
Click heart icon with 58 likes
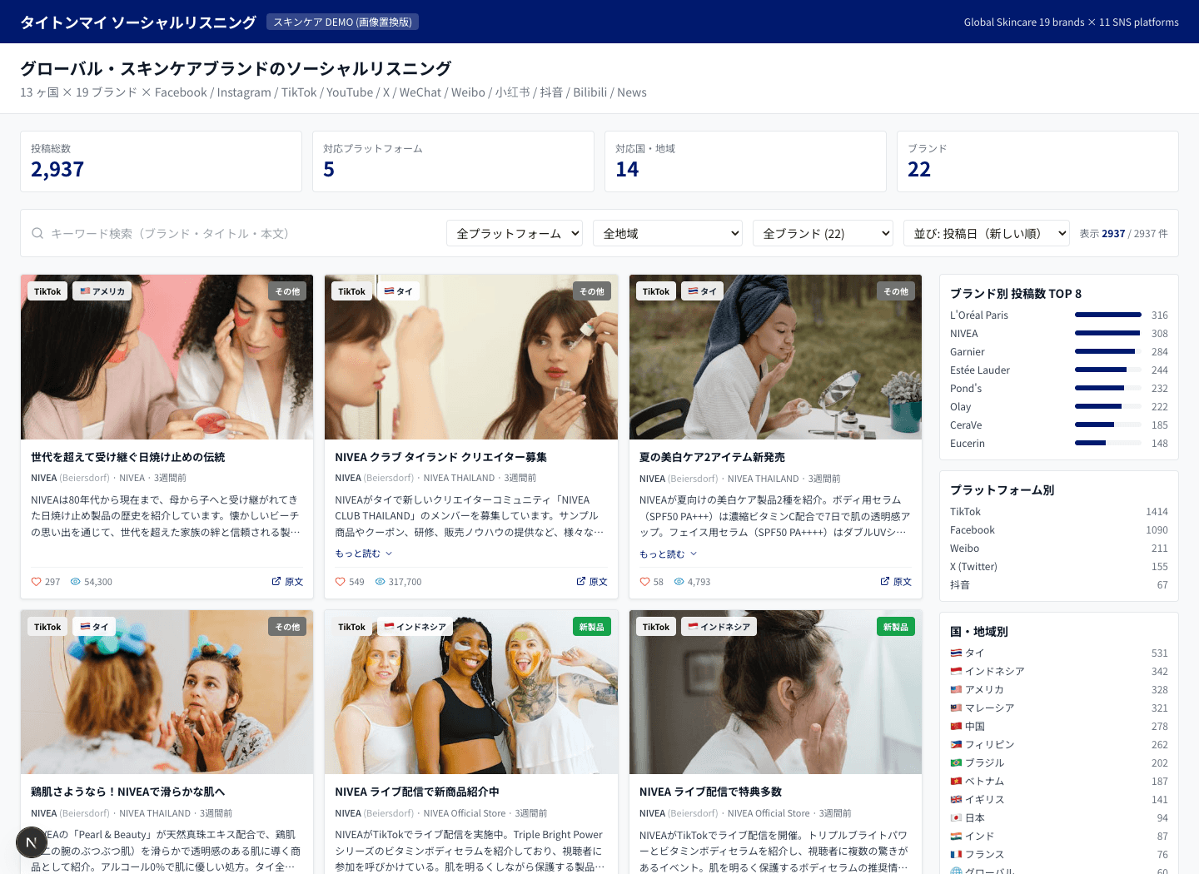pyautogui.click(x=644, y=582)
